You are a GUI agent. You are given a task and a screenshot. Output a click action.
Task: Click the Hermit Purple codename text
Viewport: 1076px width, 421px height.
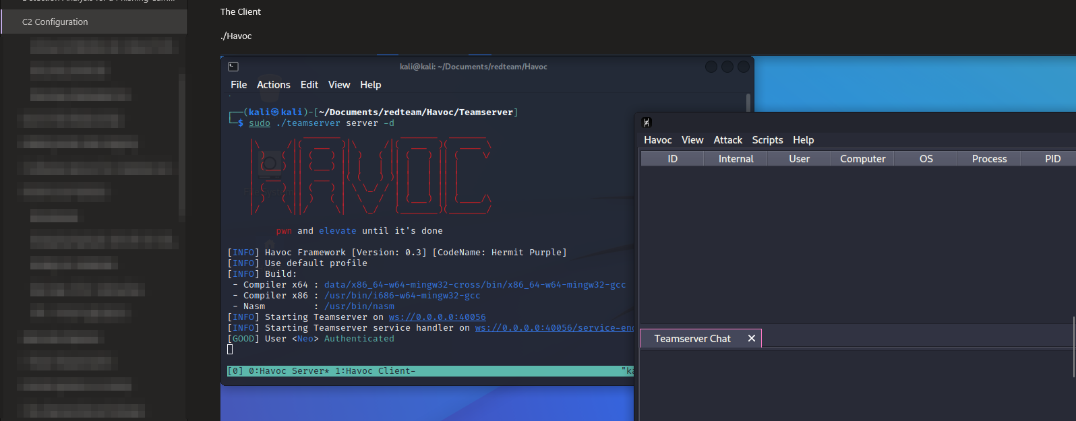click(526, 253)
